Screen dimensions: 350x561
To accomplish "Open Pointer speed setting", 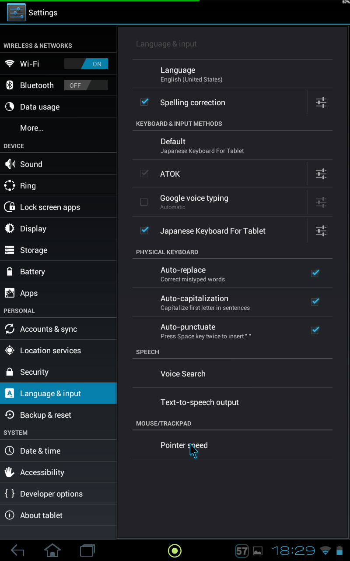I will tap(184, 445).
